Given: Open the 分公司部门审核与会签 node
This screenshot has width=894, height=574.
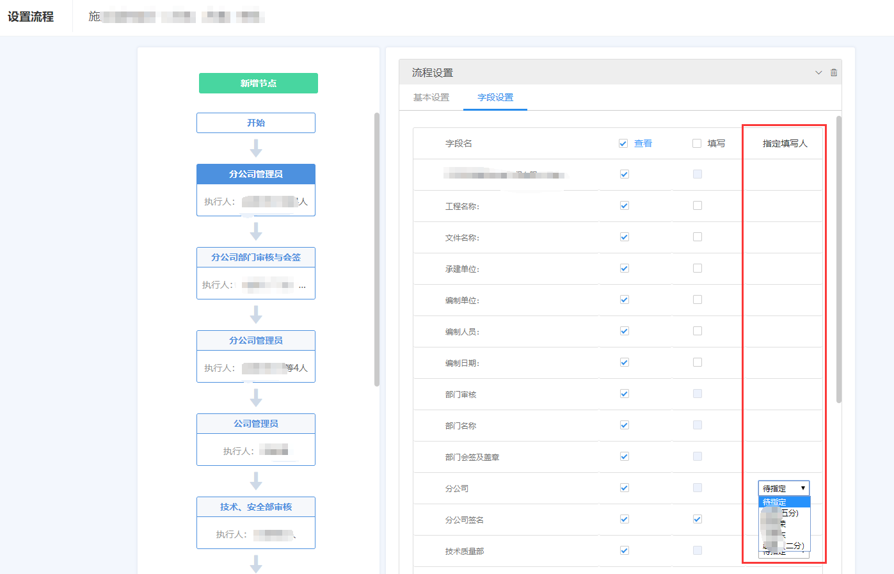Looking at the screenshot, I should click(x=256, y=257).
